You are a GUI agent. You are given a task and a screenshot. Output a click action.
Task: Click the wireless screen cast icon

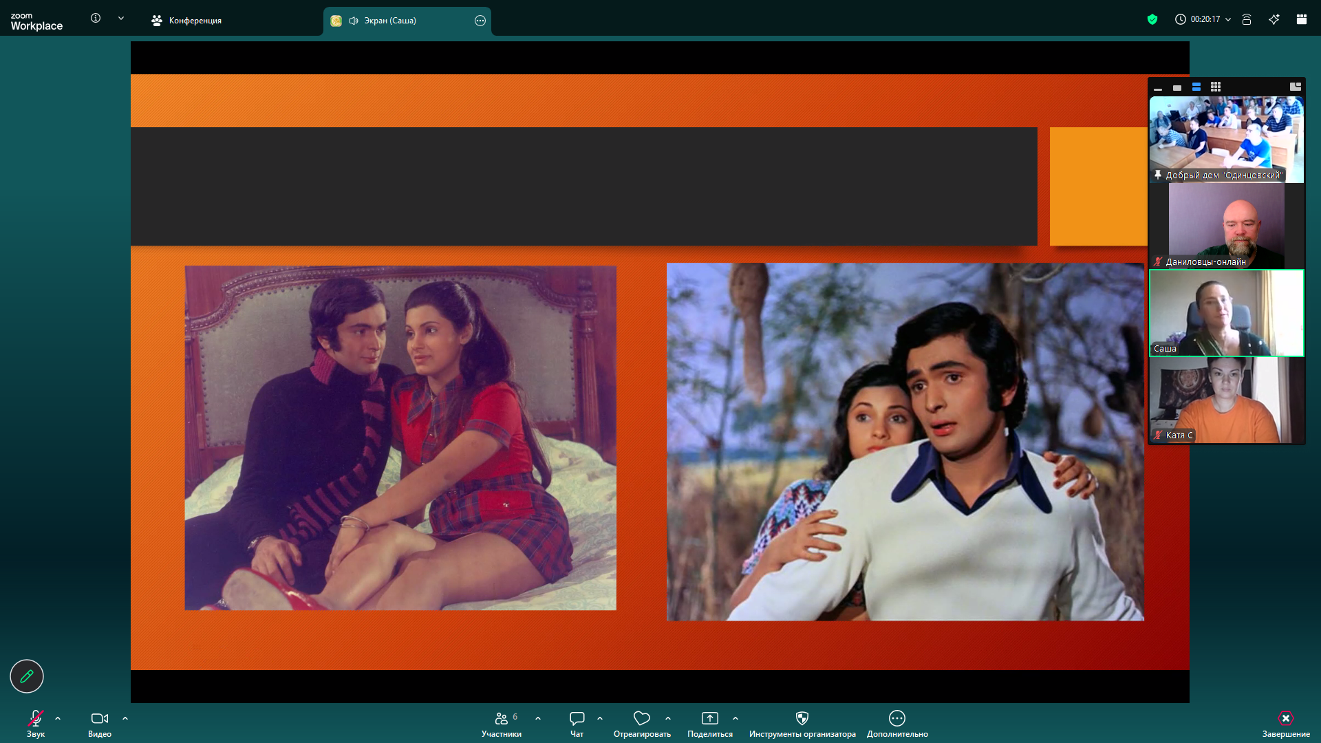[1247, 19]
